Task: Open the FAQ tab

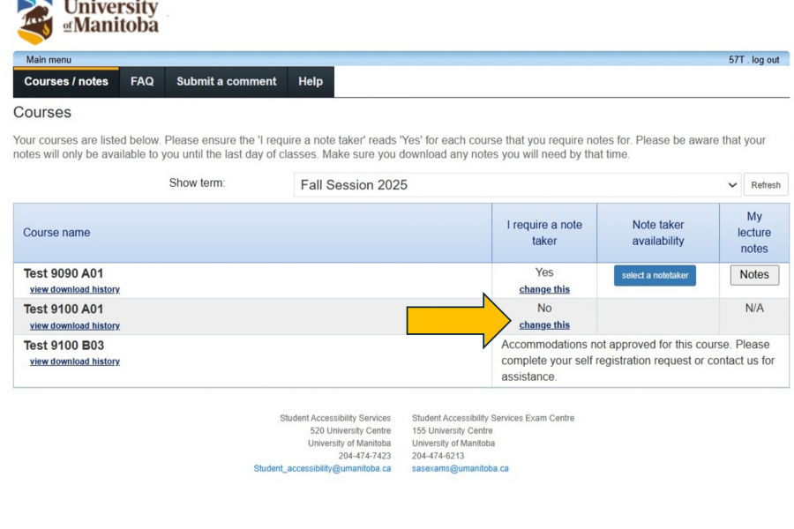Action: coord(142,82)
